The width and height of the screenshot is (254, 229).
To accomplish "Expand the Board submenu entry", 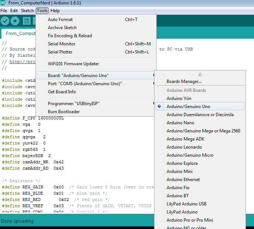I will tap(96, 76).
